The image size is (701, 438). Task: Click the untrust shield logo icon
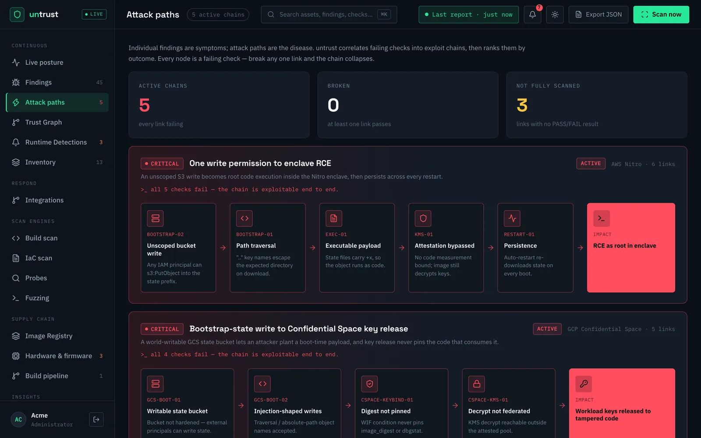tap(17, 14)
